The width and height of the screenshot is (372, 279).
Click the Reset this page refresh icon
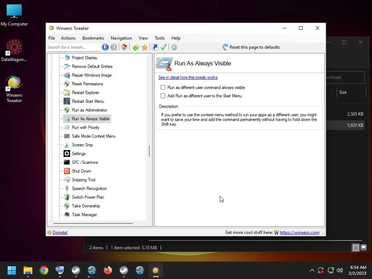tap(225, 47)
